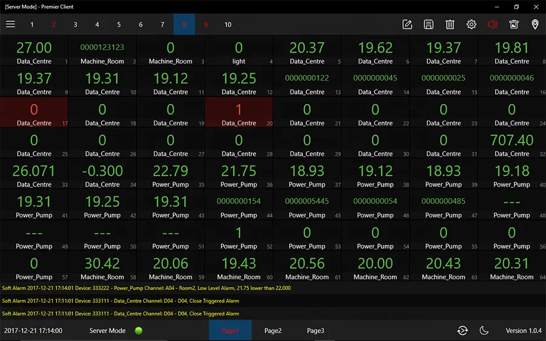Click the light channel 4 tile

click(238, 51)
